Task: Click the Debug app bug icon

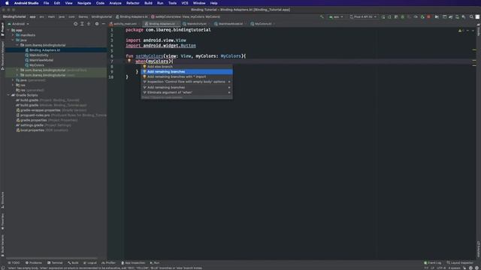Action: (x=403, y=16)
